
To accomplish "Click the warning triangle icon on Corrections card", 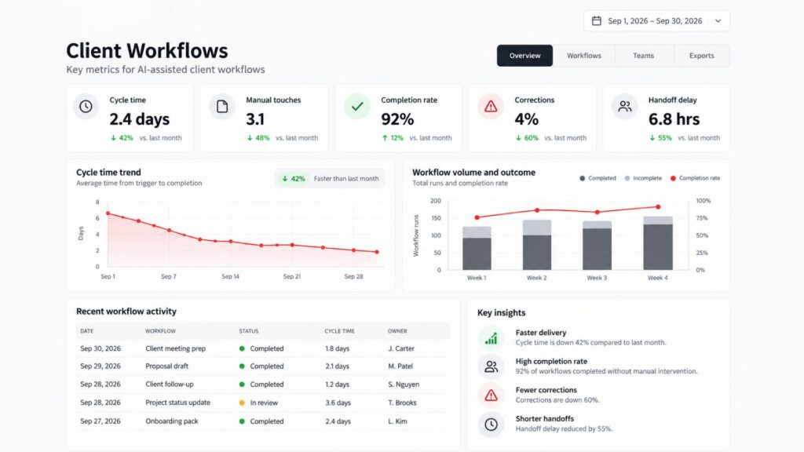I will point(491,106).
